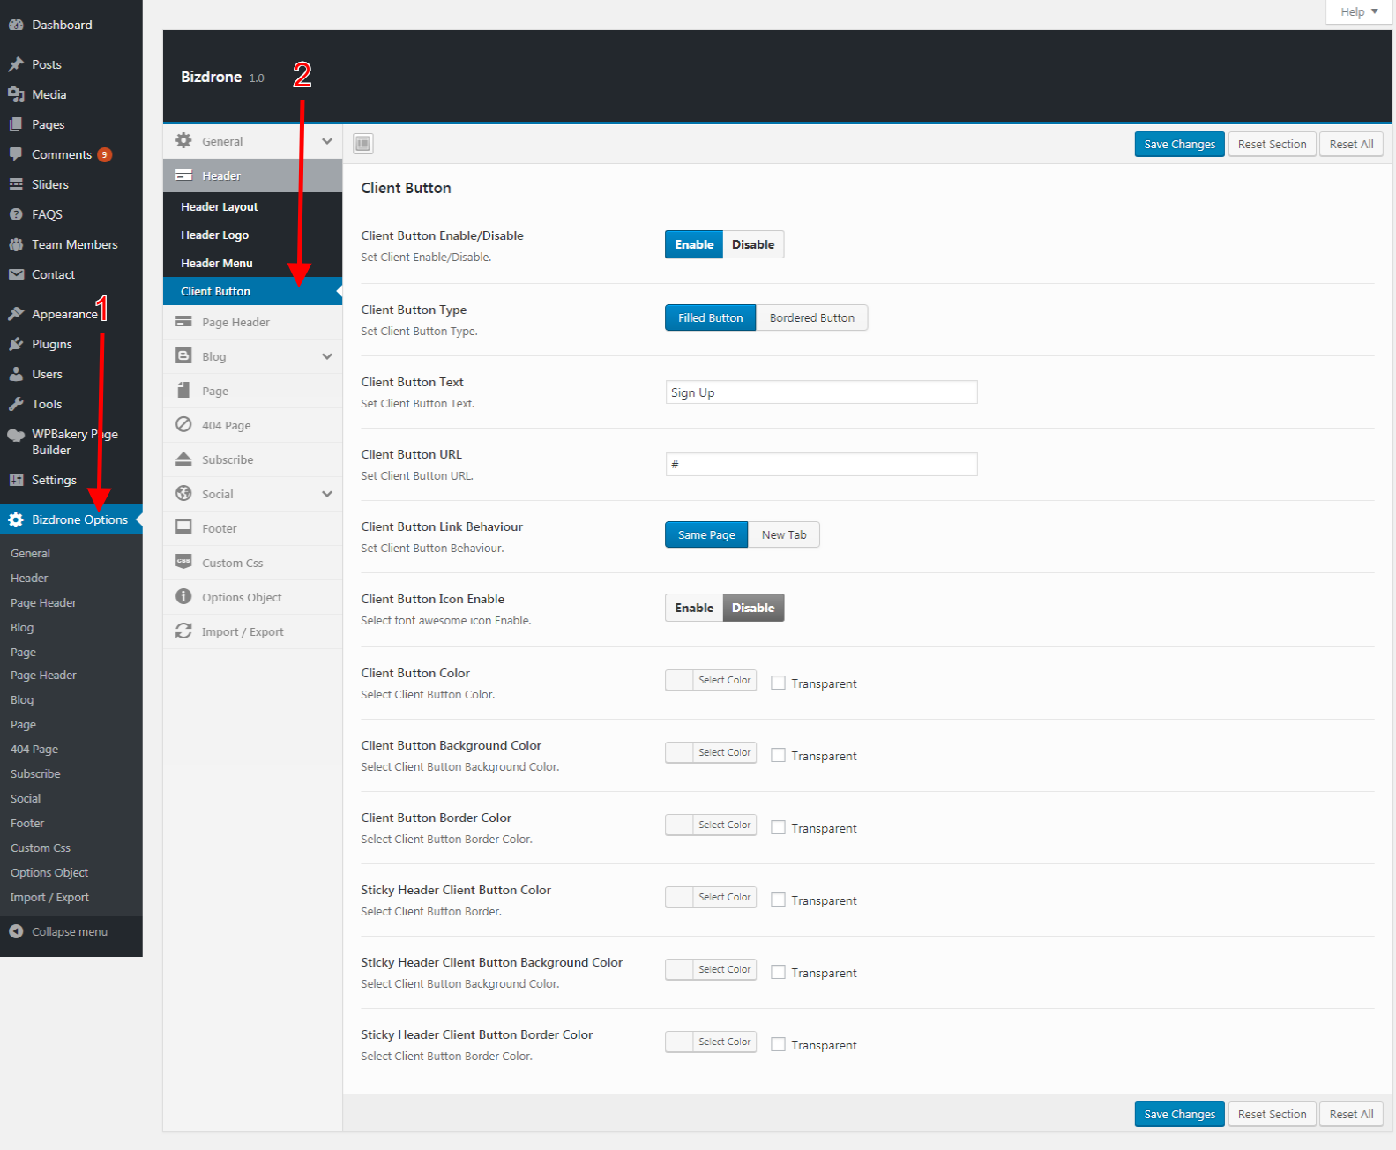Image resolution: width=1396 pixels, height=1150 pixels.
Task: Check Transparent for Client Button Border Color
Action: pyautogui.click(x=778, y=827)
